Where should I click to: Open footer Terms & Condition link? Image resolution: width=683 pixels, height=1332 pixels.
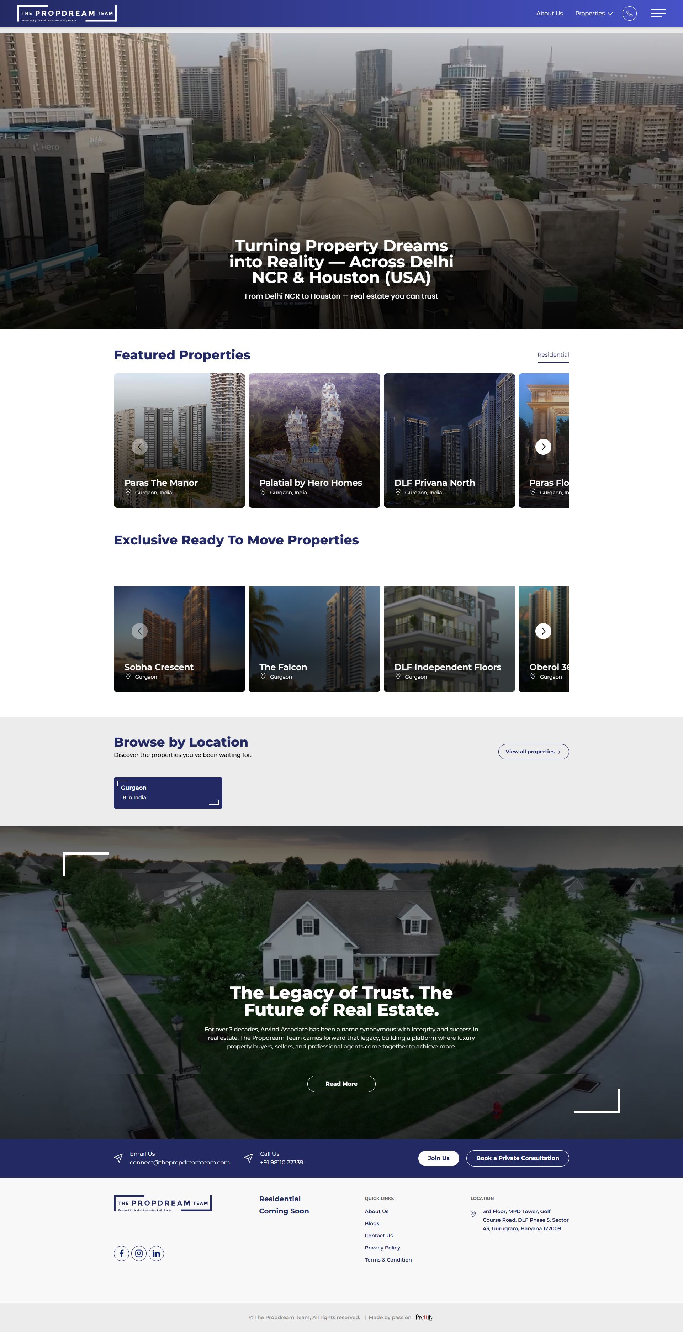point(388,1260)
